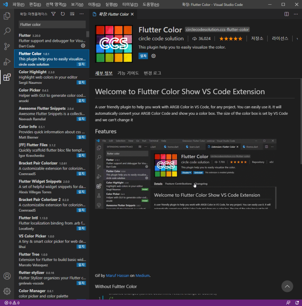Click the feedback icon in status bar
The image size is (302, 306).
tap(288, 303)
